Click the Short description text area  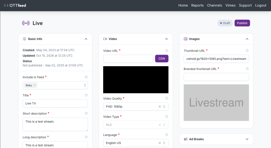(x=55, y=124)
